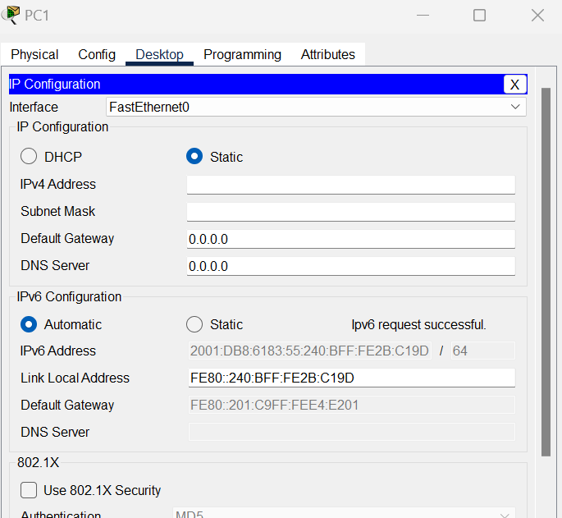This screenshot has width=562, height=518.
Task: Click the Link Local Address field
Action: (x=352, y=378)
